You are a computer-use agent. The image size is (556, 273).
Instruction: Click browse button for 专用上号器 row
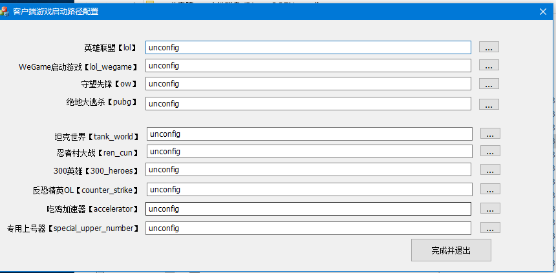click(x=490, y=228)
